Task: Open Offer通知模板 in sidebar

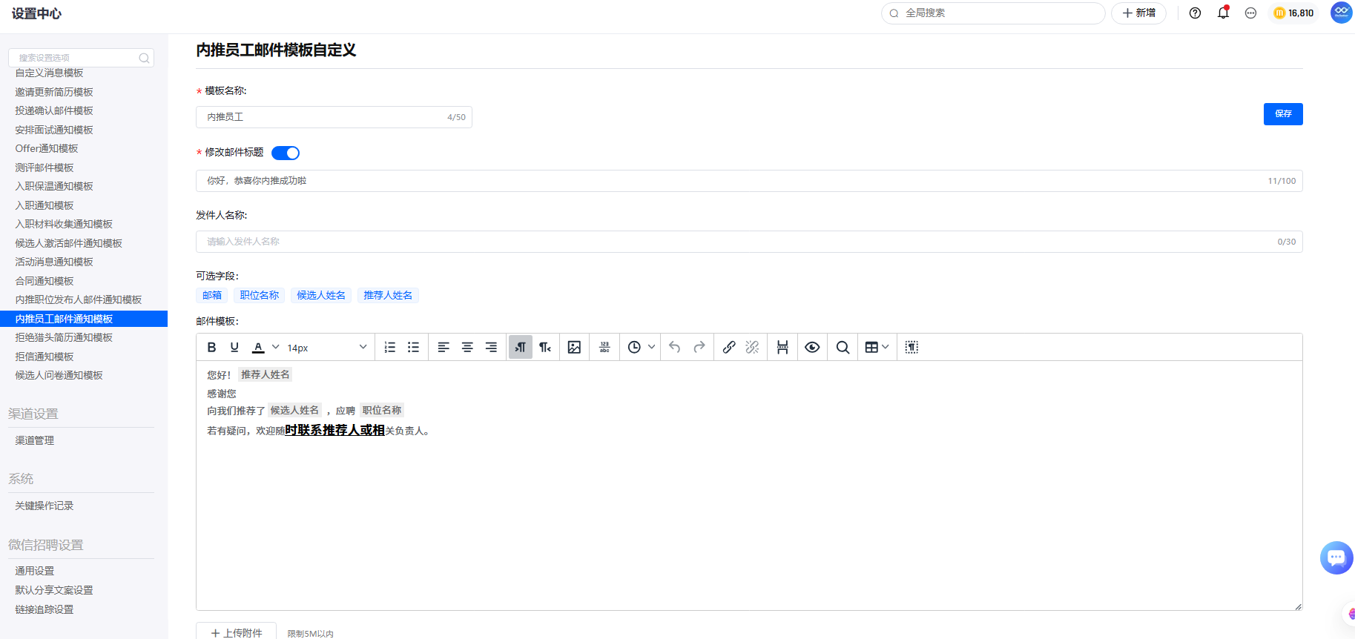Action: click(x=47, y=148)
